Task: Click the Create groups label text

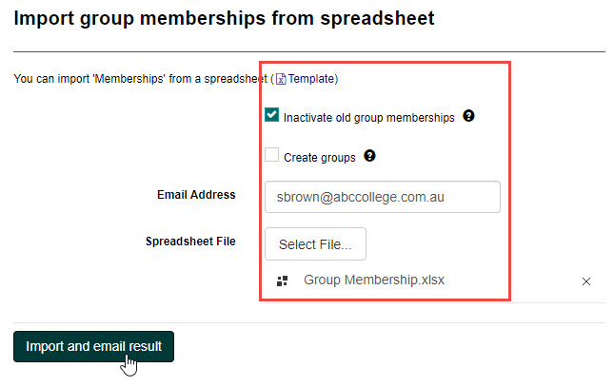Action: pyautogui.click(x=320, y=158)
